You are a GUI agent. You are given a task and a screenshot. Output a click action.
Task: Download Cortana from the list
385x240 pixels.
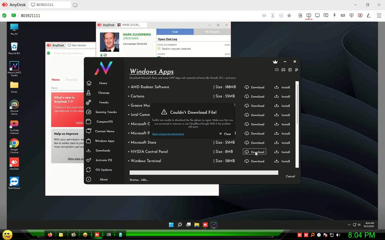click(x=254, y=97)
